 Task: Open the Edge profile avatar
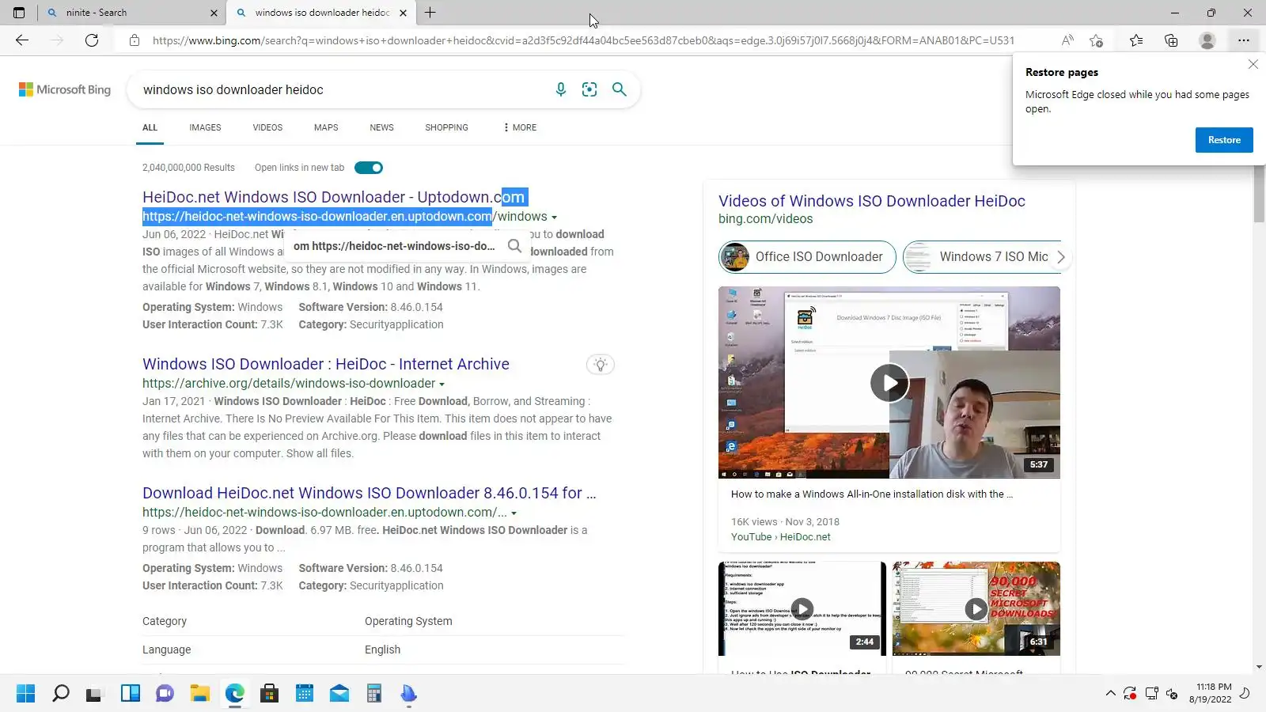click(x=1207, y=40)
